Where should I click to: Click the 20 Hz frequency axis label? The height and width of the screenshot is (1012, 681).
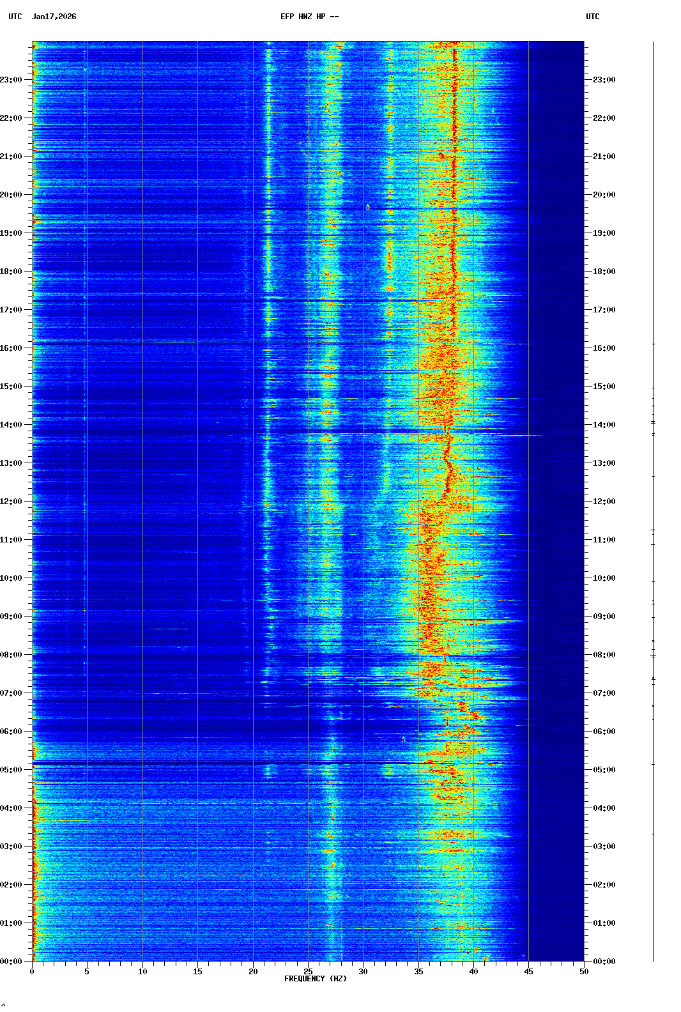tap(253, 972)
